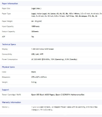This screenshot has height=117, width=102.
Task: Click the '64 - 90 g/m2' value
Action: click(x=36, y=21)
